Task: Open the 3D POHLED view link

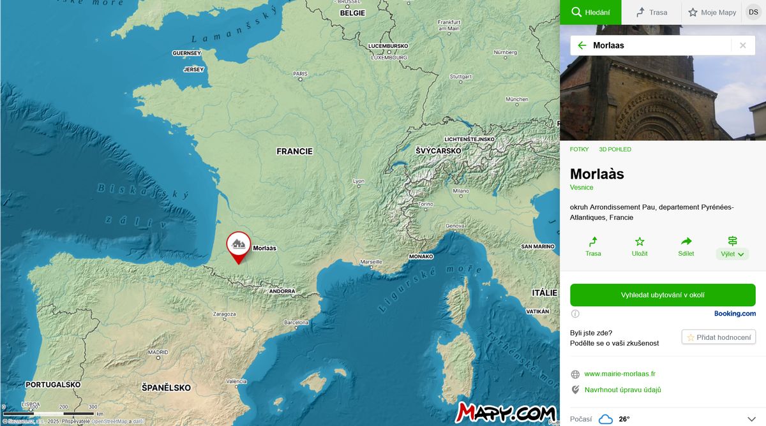Action: click(615, 149)
